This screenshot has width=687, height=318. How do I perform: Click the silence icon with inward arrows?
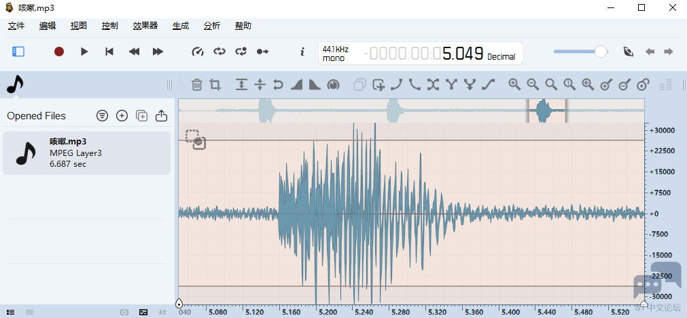[260, 85]
